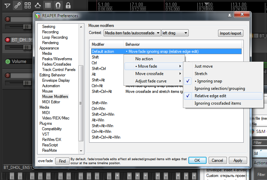
Task: Click the 5.1.00 ruler position
Action: (104, 4)
